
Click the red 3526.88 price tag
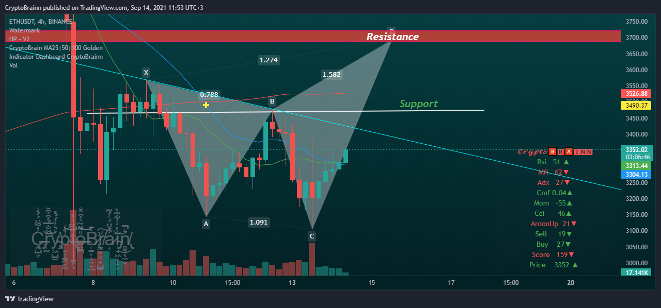636,94
